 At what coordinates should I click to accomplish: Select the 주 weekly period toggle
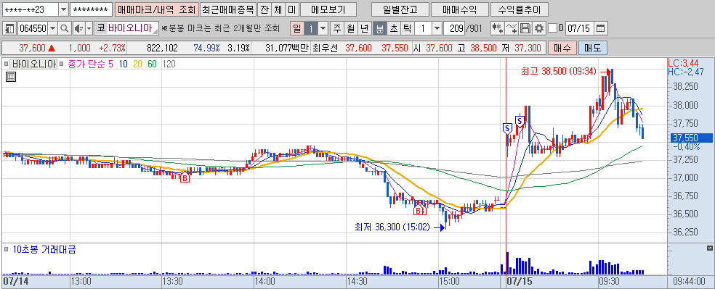[x=337, y=28]
